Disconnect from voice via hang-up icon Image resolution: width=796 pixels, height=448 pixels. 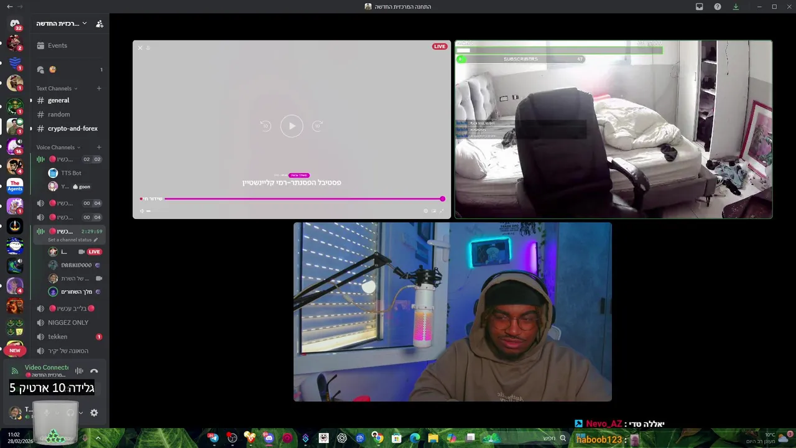(94, 371)
